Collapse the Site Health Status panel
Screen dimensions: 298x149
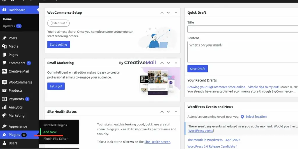tap(176, 111)
